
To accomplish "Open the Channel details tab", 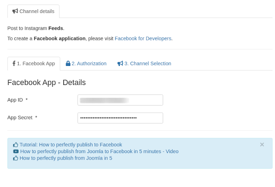I will click(33, 11).
